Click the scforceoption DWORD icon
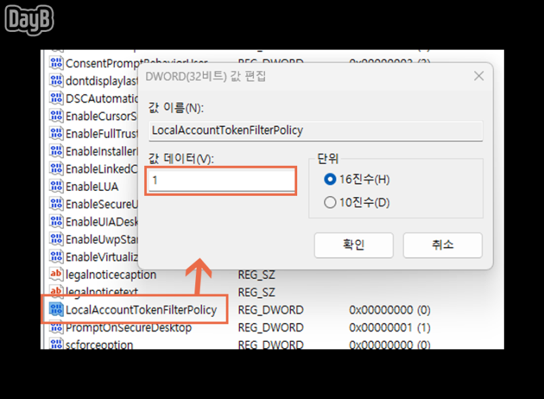The image size is (544, 399). pyautogui.click(x=56, y=344)
